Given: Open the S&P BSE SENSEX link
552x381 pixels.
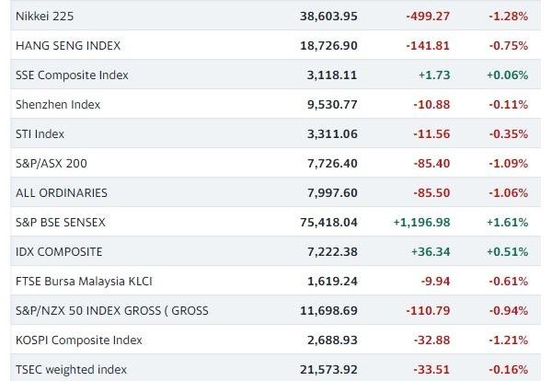Looking at the screenshot, I should tap(61, 223).
